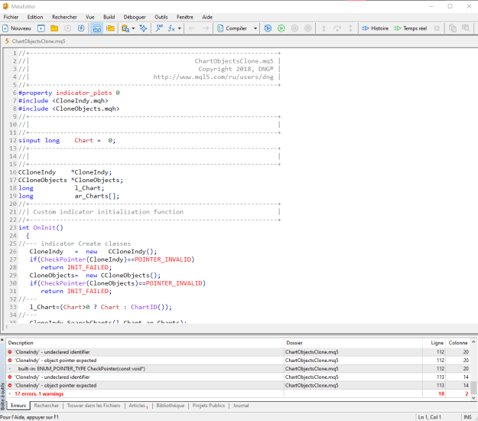Click the Ligne column header
The image size is (478, 421).
tap(434, 343)
